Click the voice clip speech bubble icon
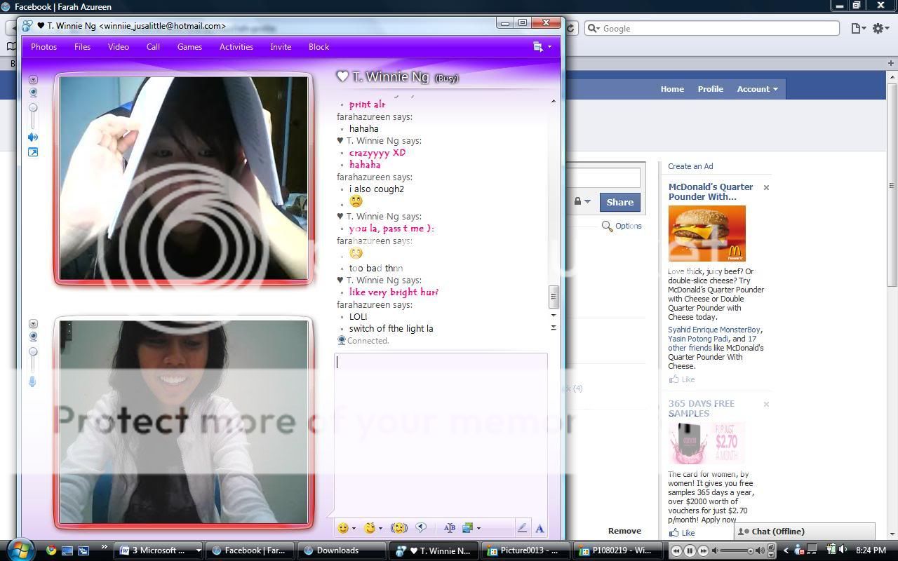Image resolution: width=898 pixels, height=561 pixels. 421,528
